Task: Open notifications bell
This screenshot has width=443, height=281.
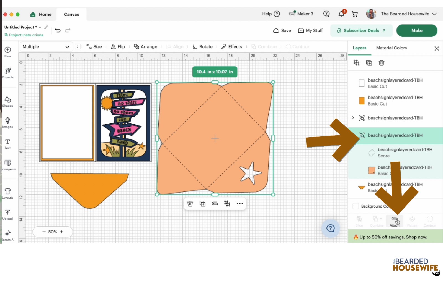Action: [x=342, y=14]
